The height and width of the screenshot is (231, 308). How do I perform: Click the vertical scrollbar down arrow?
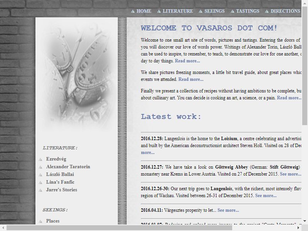tap(305, 221)
